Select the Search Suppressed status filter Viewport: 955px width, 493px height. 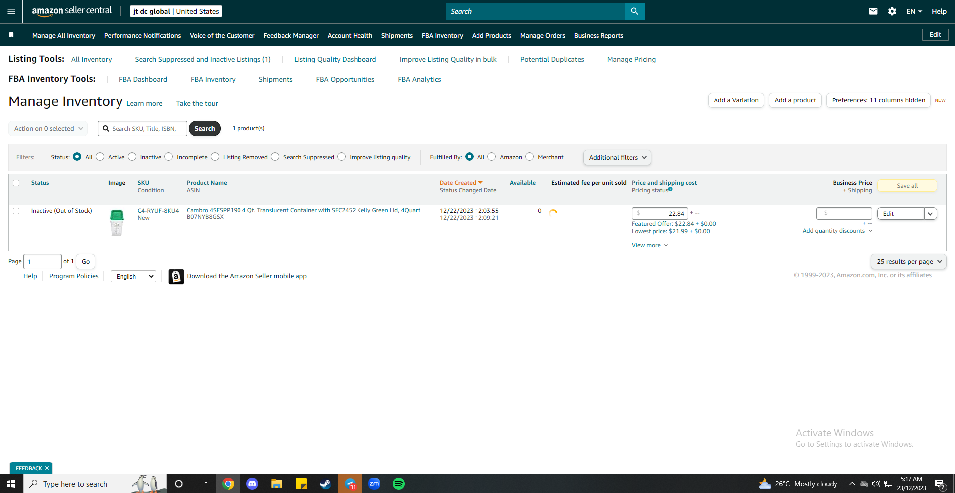275,157
